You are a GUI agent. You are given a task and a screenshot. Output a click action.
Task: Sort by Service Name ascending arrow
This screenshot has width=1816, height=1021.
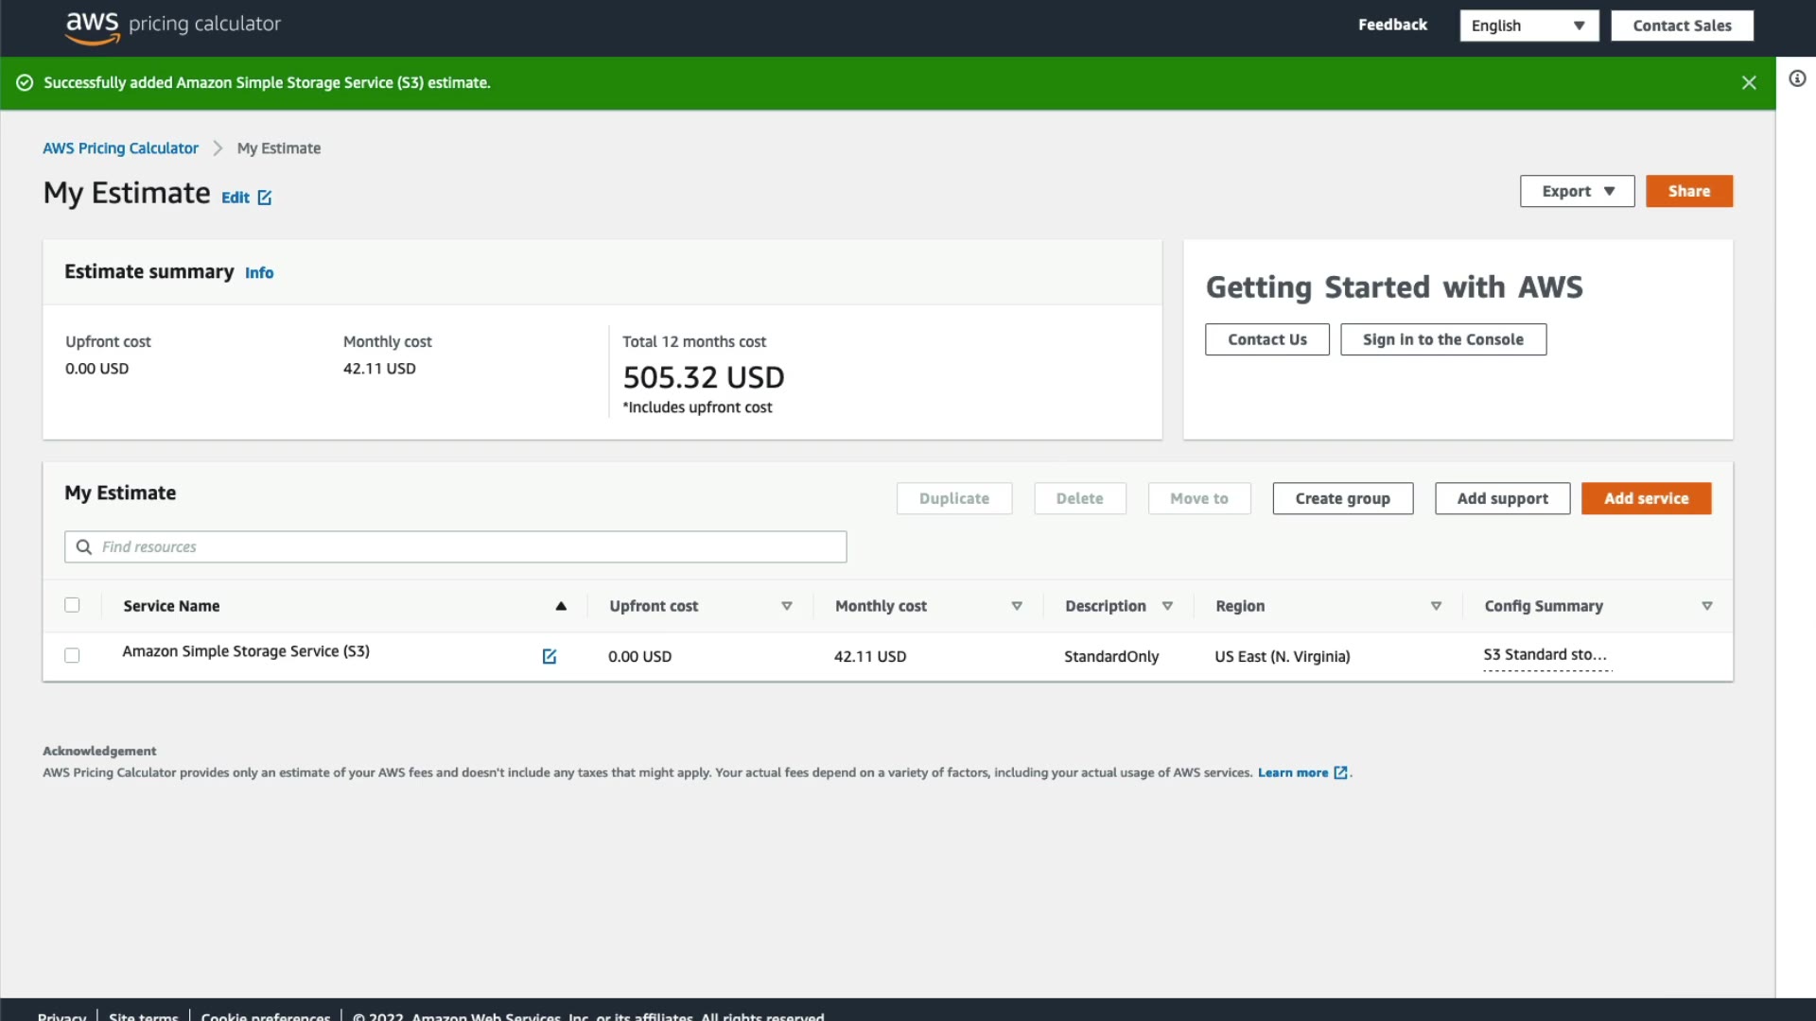click(x=561, y=606)
